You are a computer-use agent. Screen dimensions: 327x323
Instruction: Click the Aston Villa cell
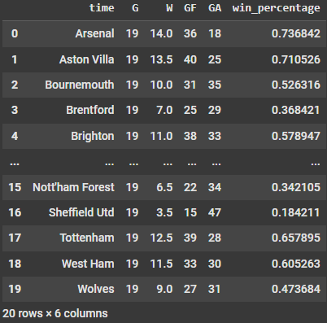tap(87, 59)
